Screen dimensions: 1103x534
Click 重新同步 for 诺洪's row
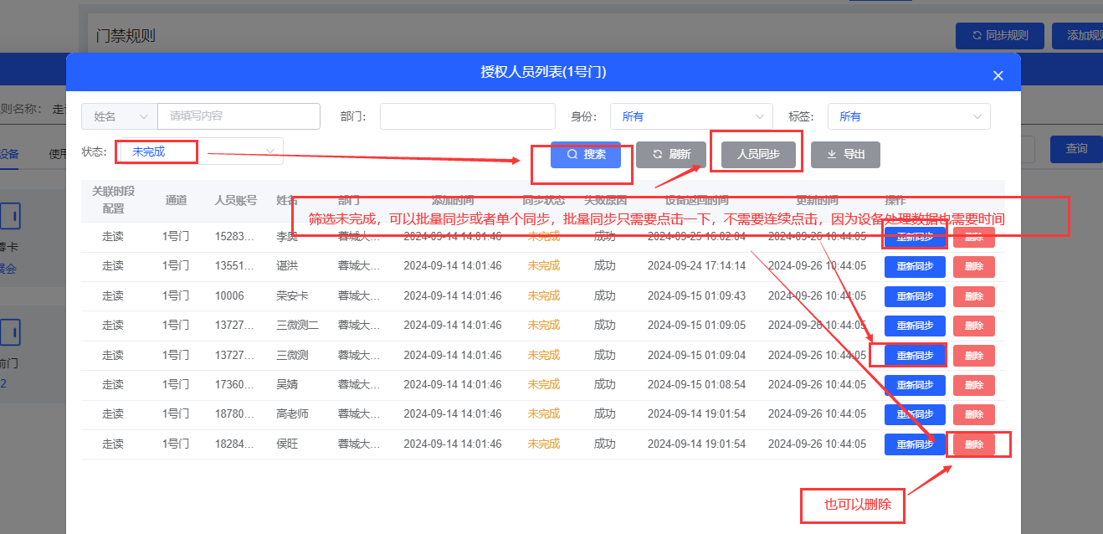(915, 267)
